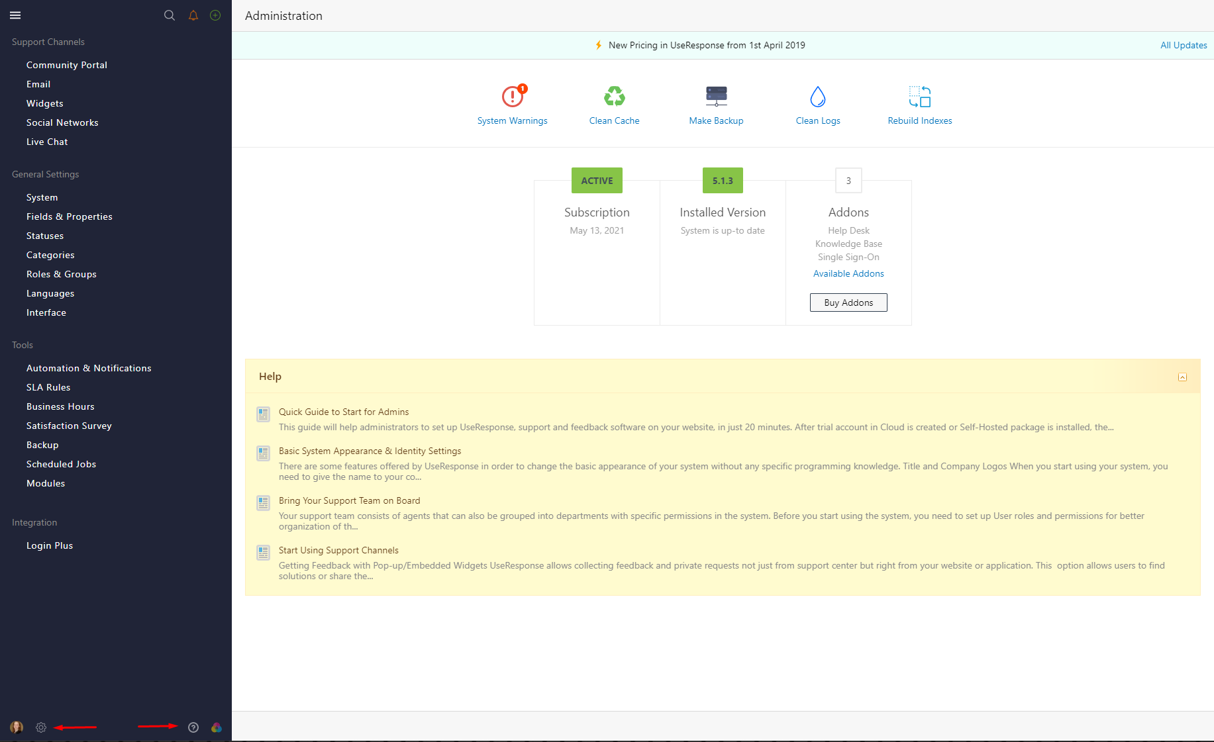Click the Clean Cache recycle icon

coord(615,97)
